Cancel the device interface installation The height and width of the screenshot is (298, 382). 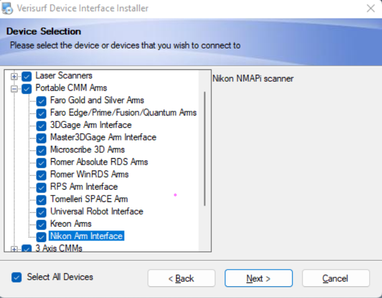coord(336,278)
